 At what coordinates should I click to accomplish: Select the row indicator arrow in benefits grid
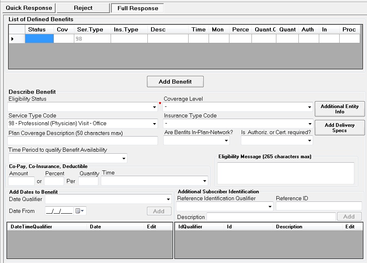tap(12, 39)
